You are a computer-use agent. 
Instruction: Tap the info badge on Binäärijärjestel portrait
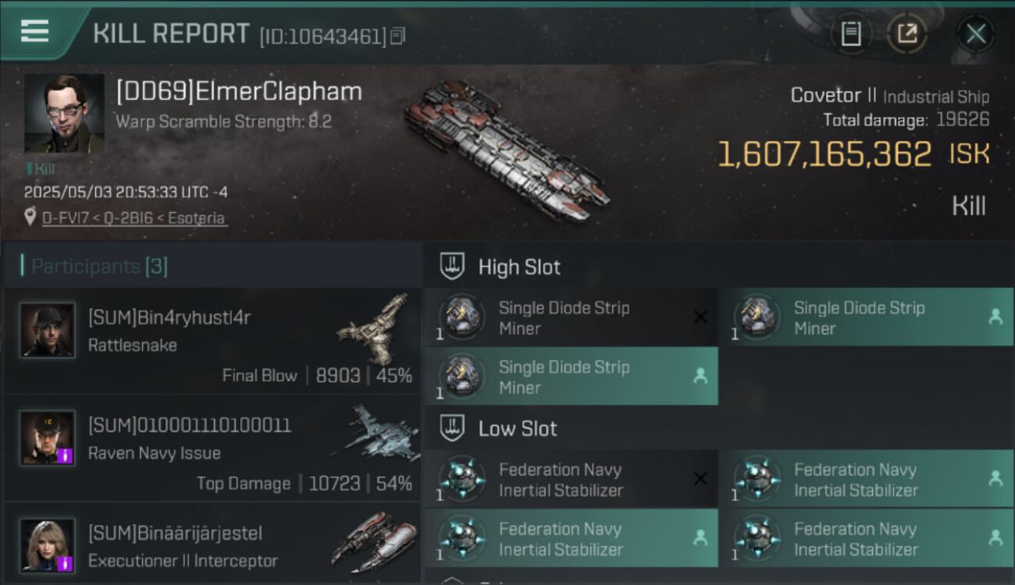point(66,563)
